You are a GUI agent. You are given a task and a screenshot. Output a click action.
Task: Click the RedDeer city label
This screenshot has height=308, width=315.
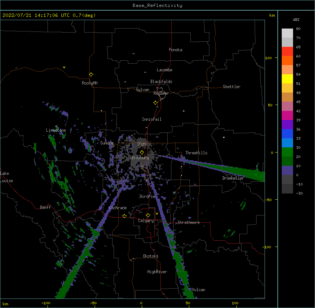[x=161, y=93]
